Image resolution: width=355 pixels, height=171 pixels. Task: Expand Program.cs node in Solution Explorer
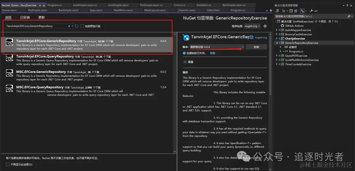coord(280,51)
